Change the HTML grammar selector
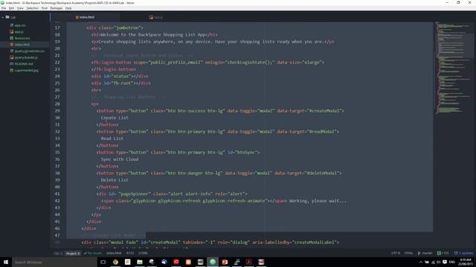476x267 pixels. click(x=408, y=253)
